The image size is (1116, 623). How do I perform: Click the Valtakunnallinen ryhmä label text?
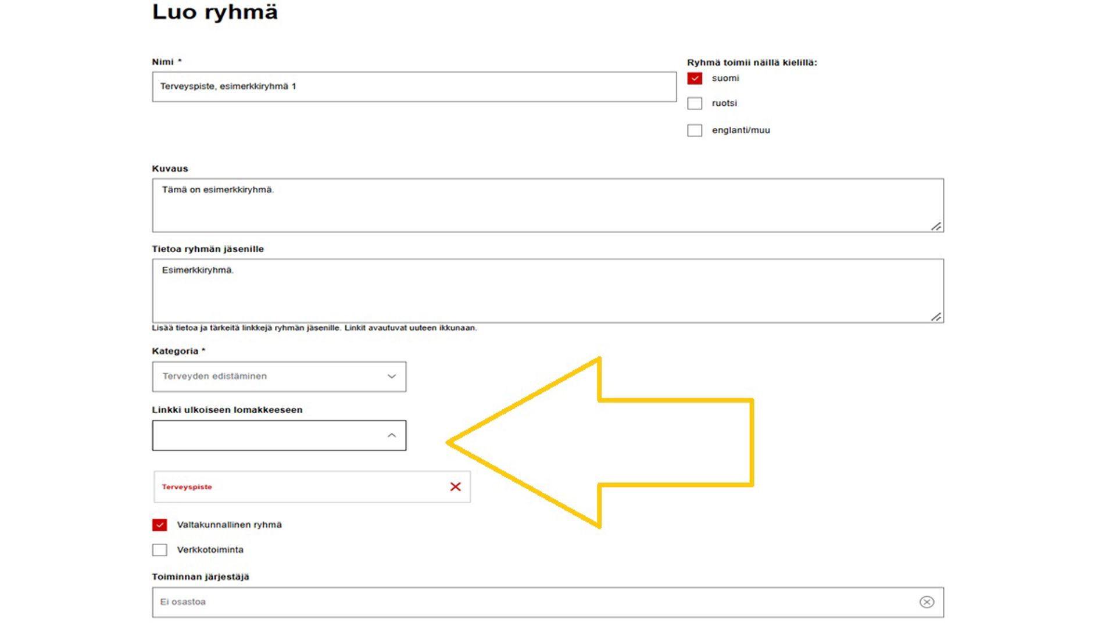[x=229, y=525]
